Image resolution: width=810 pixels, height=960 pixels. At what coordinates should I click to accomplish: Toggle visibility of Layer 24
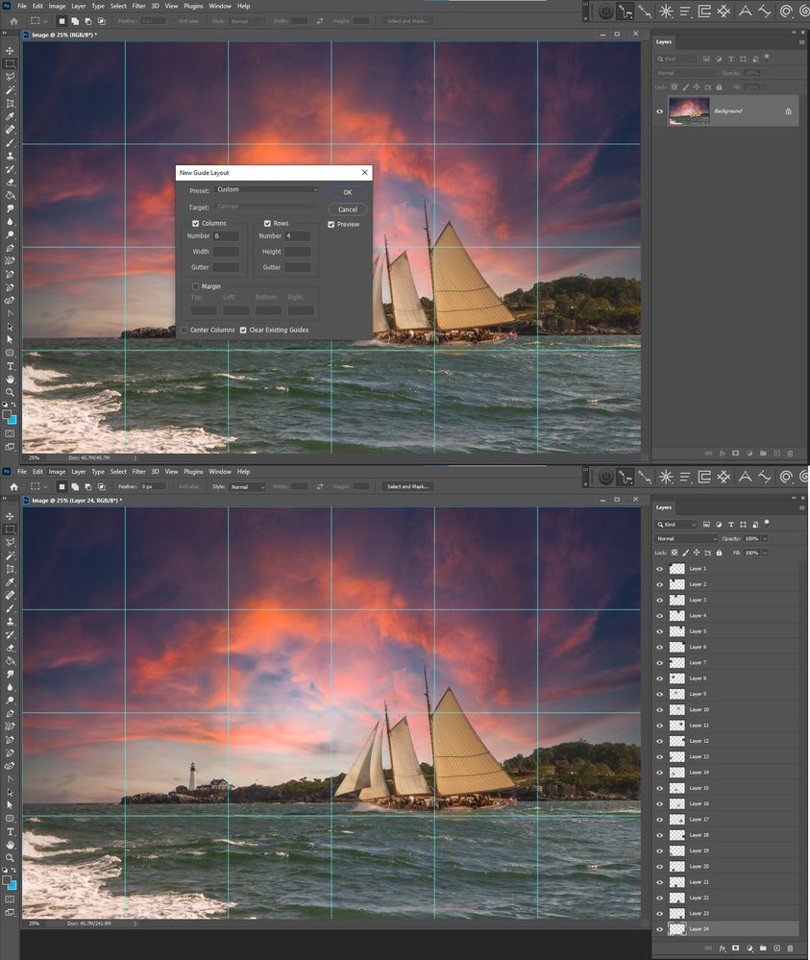point(659,929)
